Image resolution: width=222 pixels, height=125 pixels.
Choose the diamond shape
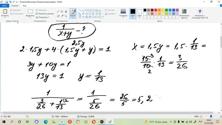(83, 14)
